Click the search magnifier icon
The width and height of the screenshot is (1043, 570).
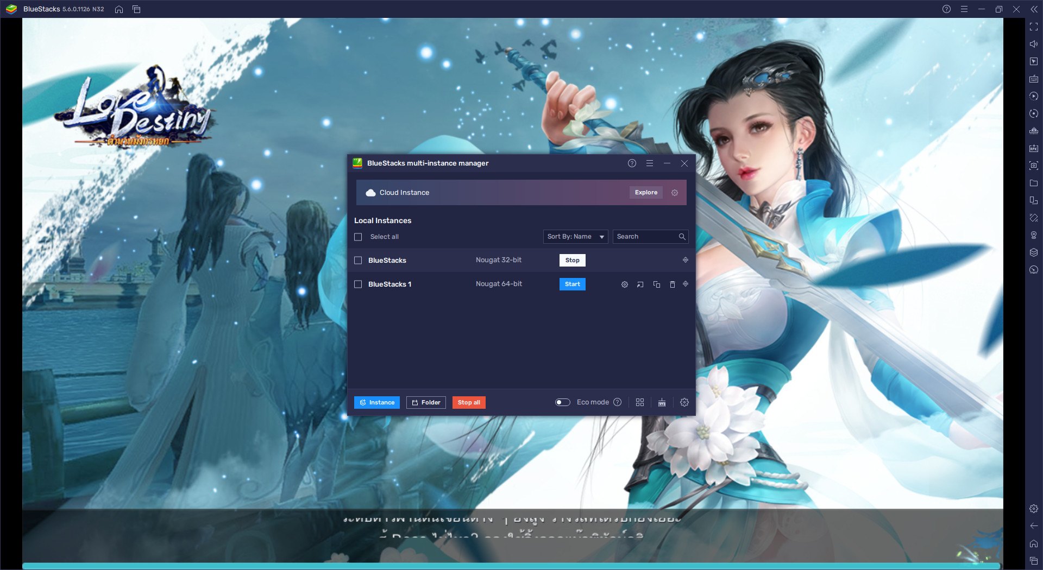tap(682, 237)
